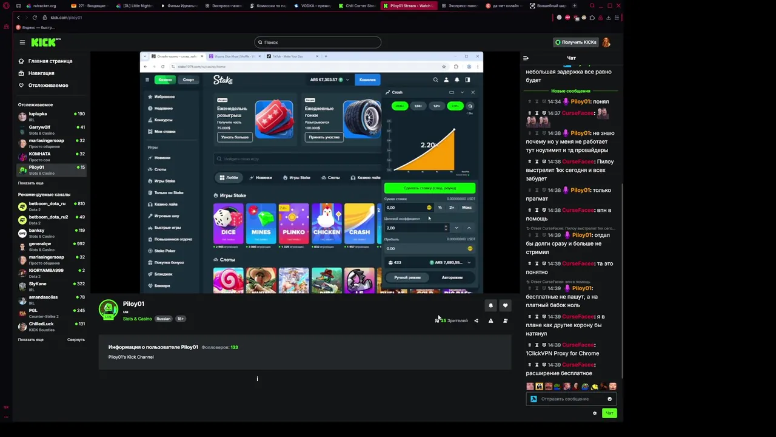Select Слоты category tab
776x437 pixels.
(330, 178)
